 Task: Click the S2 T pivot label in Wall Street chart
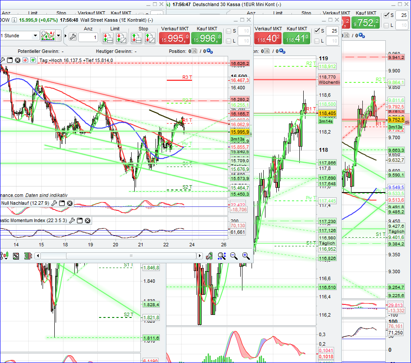point(187,187)
